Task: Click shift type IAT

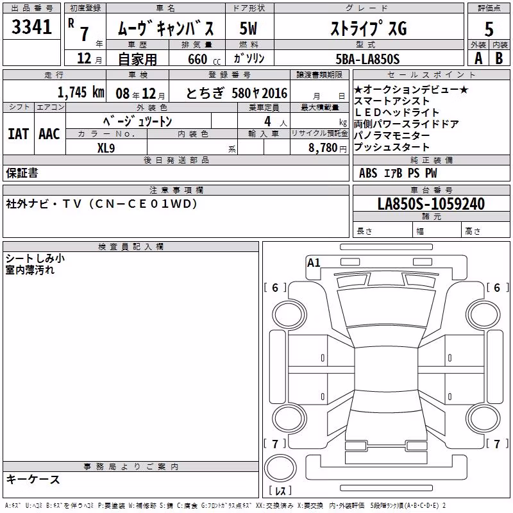Action: tap(19, 134)
